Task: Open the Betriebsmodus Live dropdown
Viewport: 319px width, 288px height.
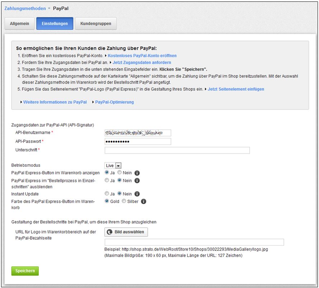Action: click(113, 165)
